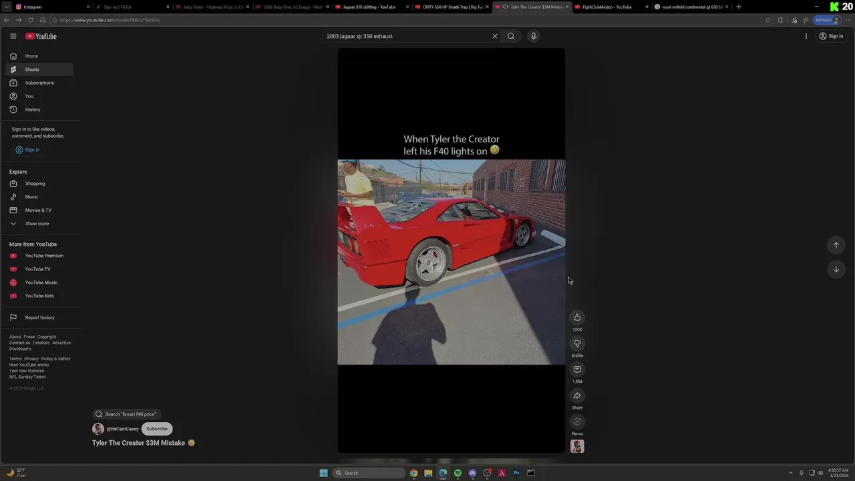Open YouTube Premium

click(39, 256)
